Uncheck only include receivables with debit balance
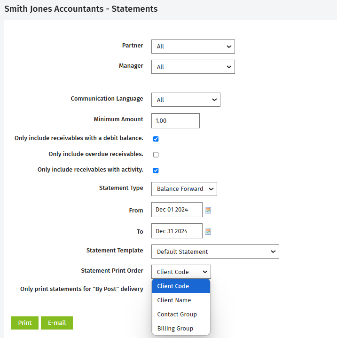The image size is (337, 338). 156,139
